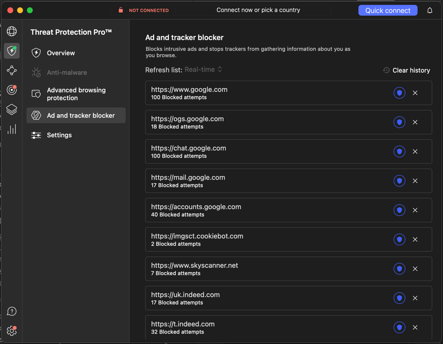Click 'Connect now or pick a country' text

[x=258, y=10]
